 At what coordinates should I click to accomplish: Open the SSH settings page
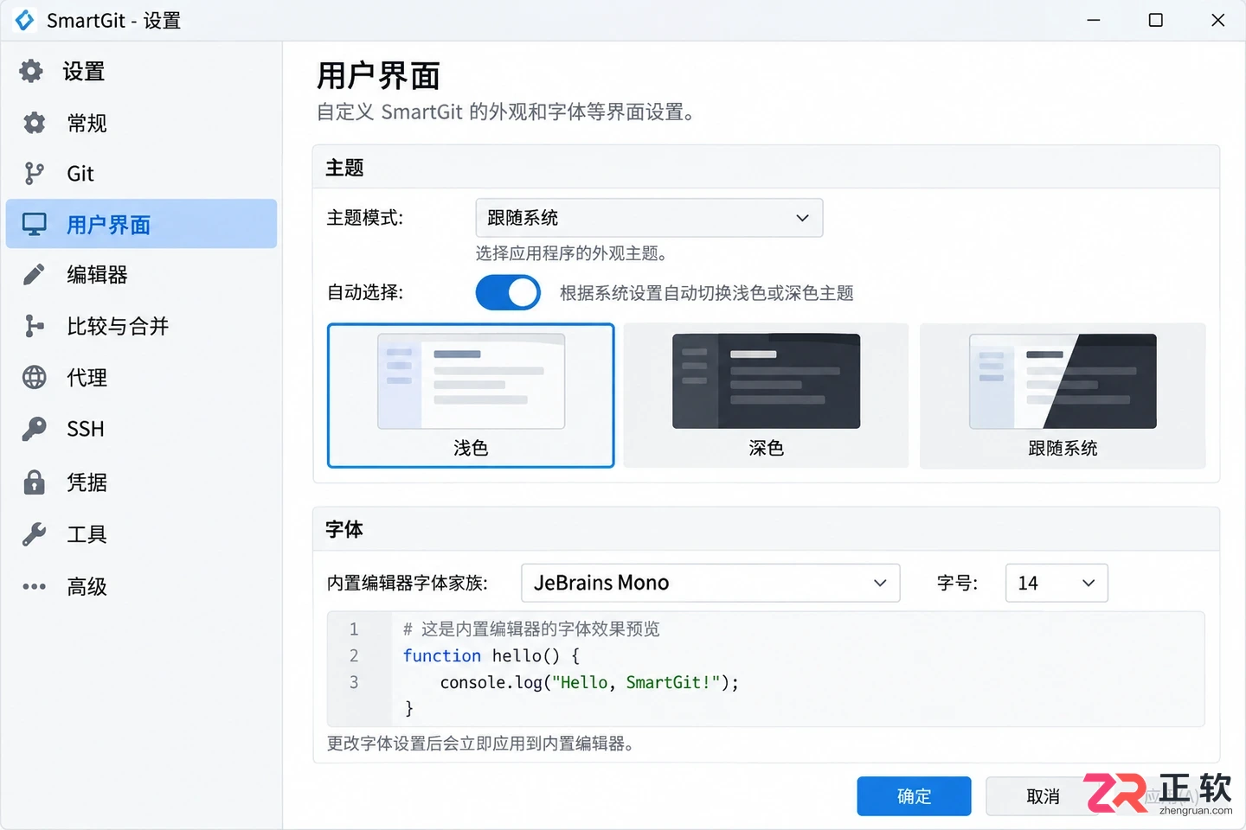[x=141, y=429]
